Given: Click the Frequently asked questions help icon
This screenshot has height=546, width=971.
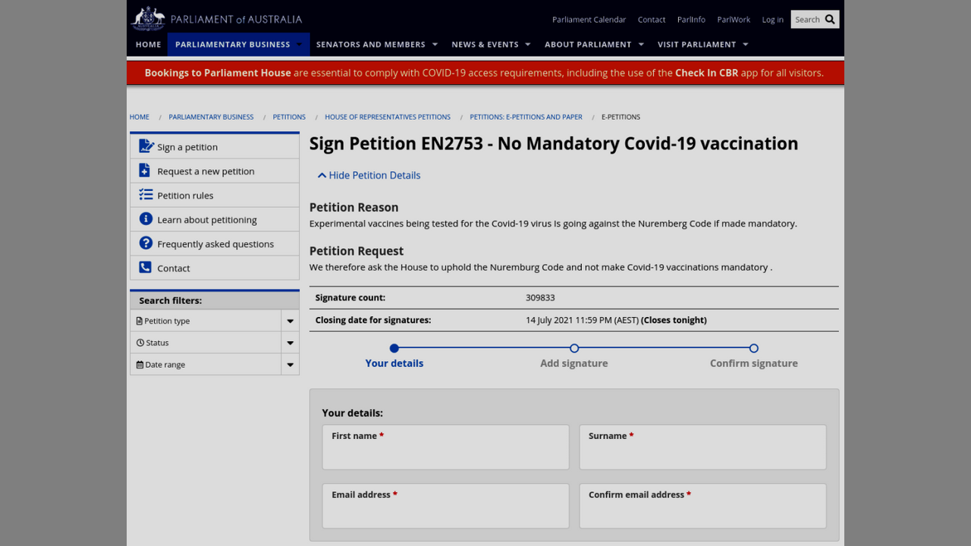Looking at the screenshot, I should click(x=146, y=243).
